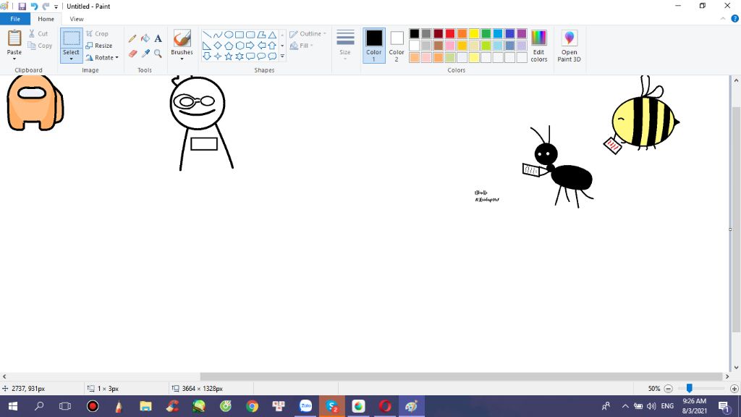The width and height of the screenshot is (741, 417).
Task: Toggle the Select rectangular selection tool
Action: tap(72, 38)
